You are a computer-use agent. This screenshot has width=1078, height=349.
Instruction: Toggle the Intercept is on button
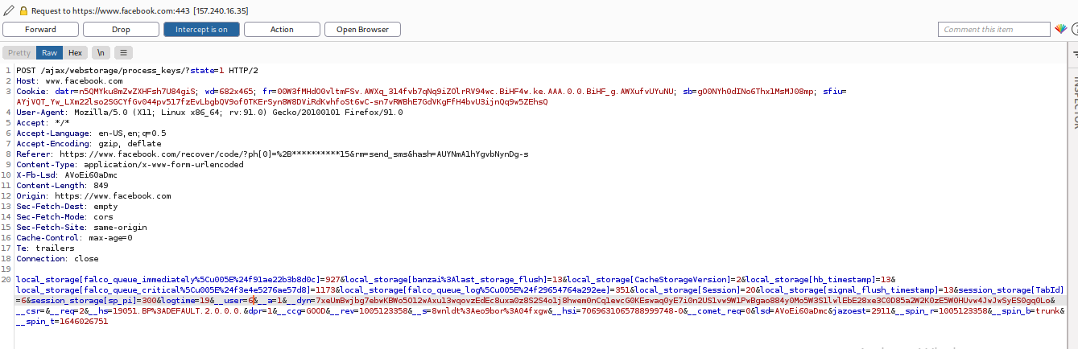pyautogui.click(x=201, y=30)
